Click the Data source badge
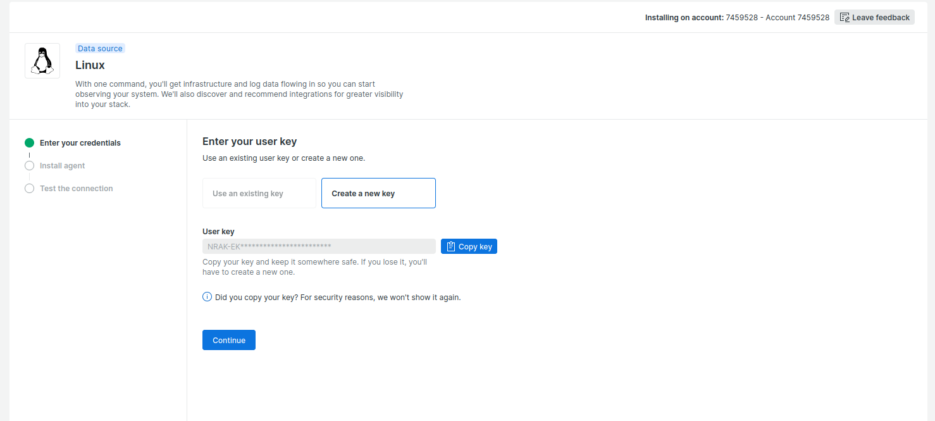Viewport: 935px width, 421px height. (100, 49)
